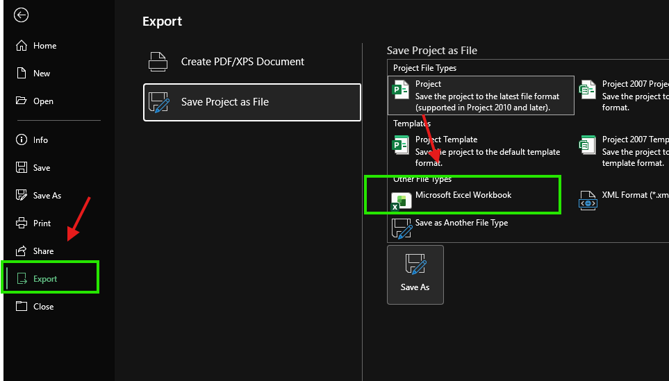Click the Export icon in sidebar
The width and height of the screenshot is (669, 381).
coord(22,279)
